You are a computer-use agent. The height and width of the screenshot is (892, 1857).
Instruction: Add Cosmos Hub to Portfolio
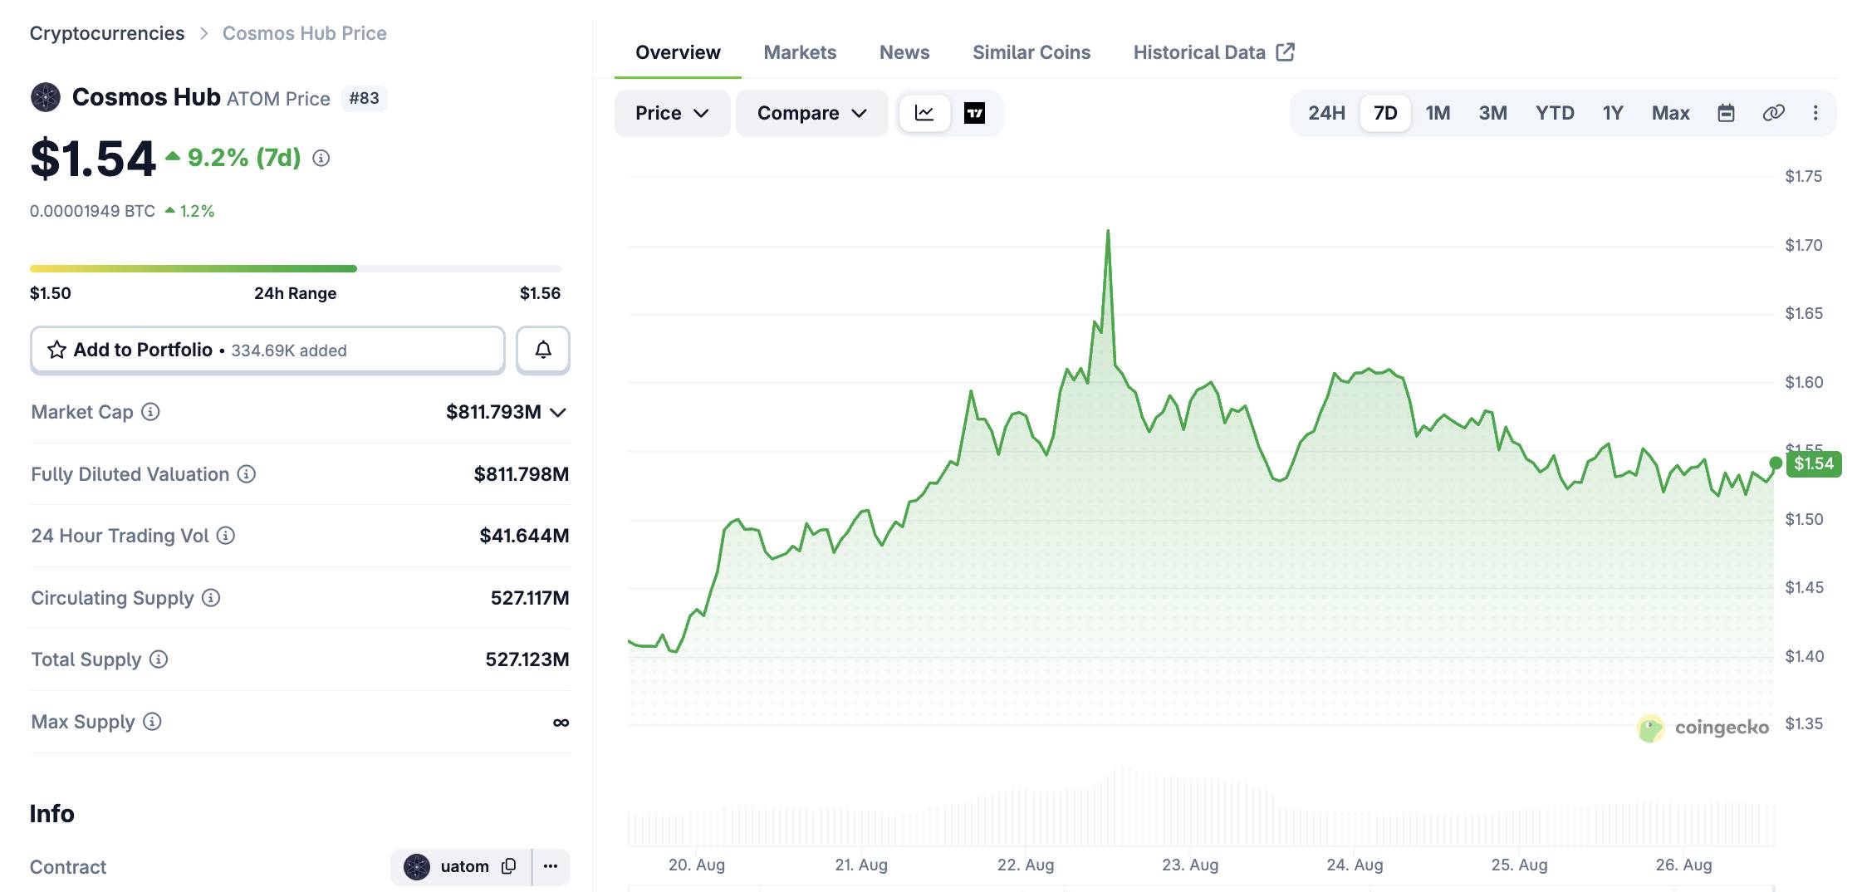coord(267,350)
